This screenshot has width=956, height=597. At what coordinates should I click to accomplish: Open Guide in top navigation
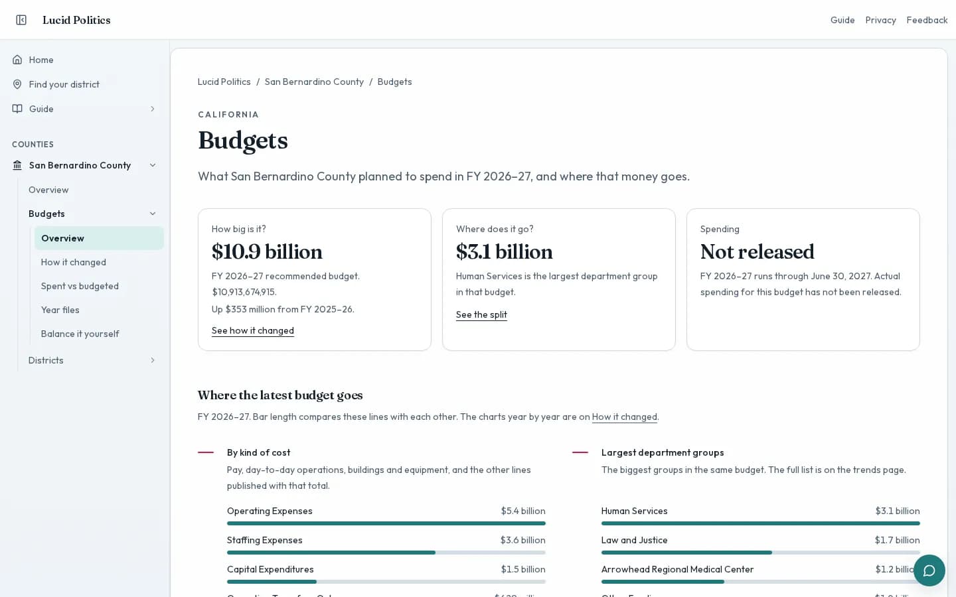point(842,20)
